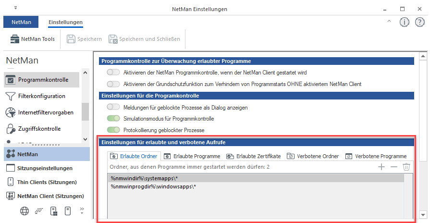Select Filterkonfiguration in the sidebar
The width and height of the screenshot is (430, 223).
point(42,96)
